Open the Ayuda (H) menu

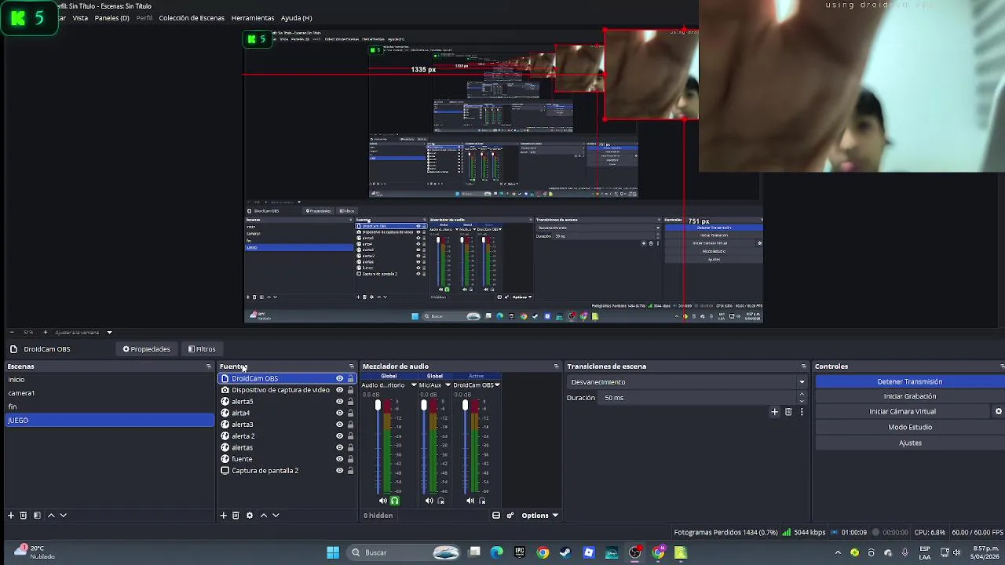[296, 18]
